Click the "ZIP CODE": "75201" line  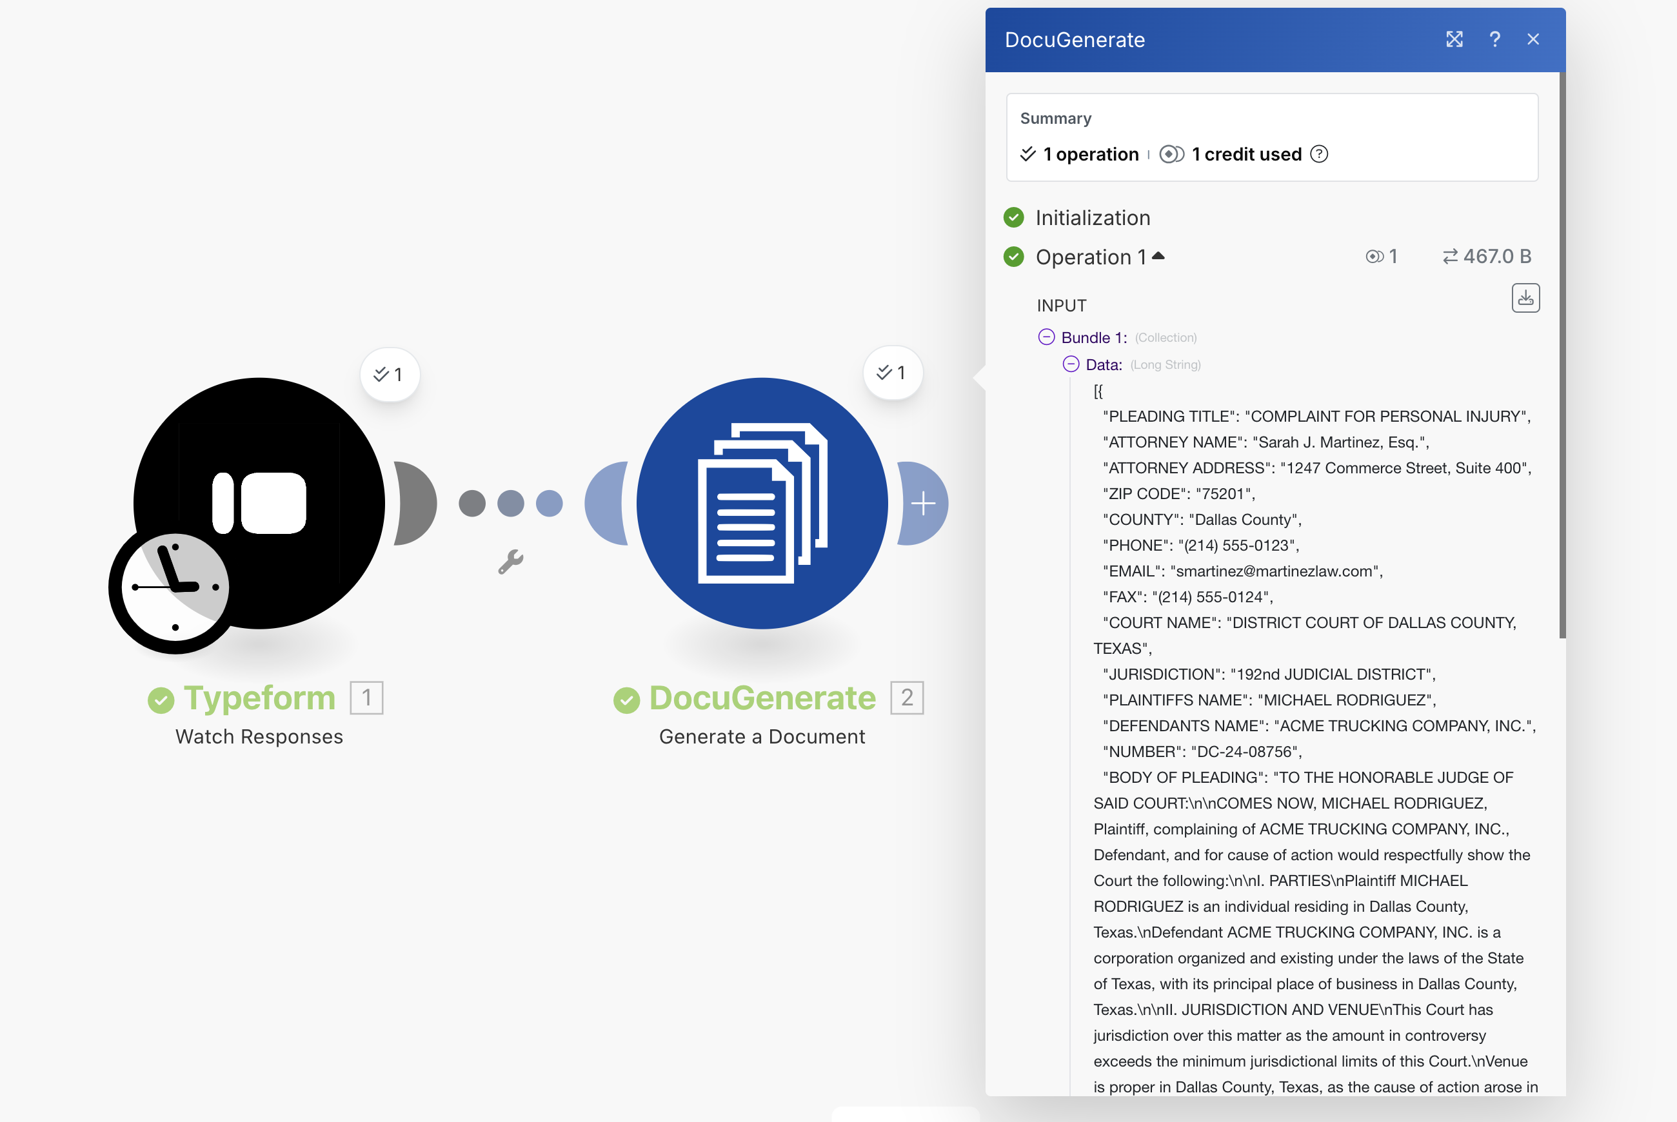pyautogui.click(x=1179, y=494)
